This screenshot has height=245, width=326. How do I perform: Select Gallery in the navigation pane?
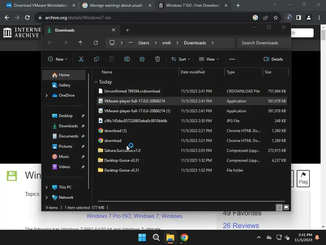[64, 85]
